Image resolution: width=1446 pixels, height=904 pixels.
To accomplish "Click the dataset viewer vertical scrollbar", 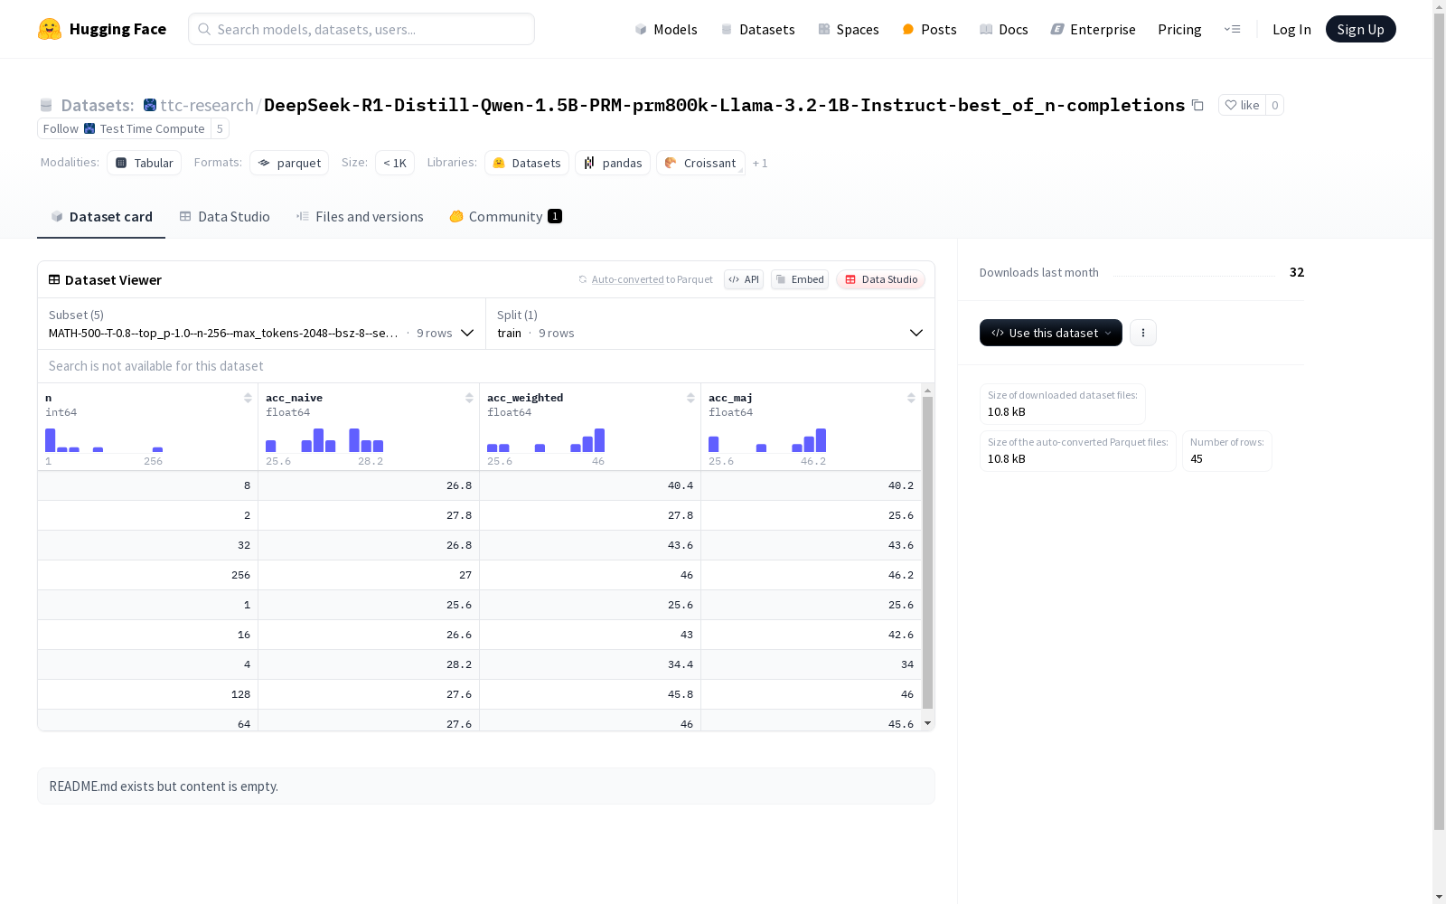I will coord(927,551).
